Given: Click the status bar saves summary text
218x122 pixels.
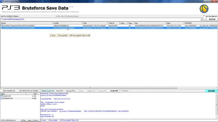Looking at the screenshot, I should (60, 120).
